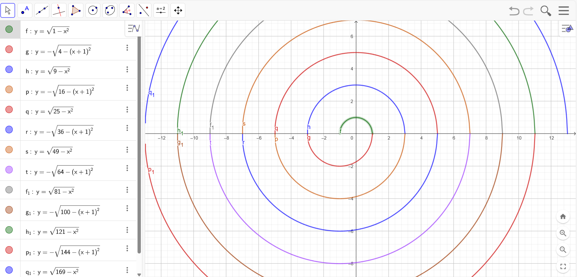This screenshot has height=277, width=577.
Task: Open more options for function p₁
Action: tap(127, 248)
